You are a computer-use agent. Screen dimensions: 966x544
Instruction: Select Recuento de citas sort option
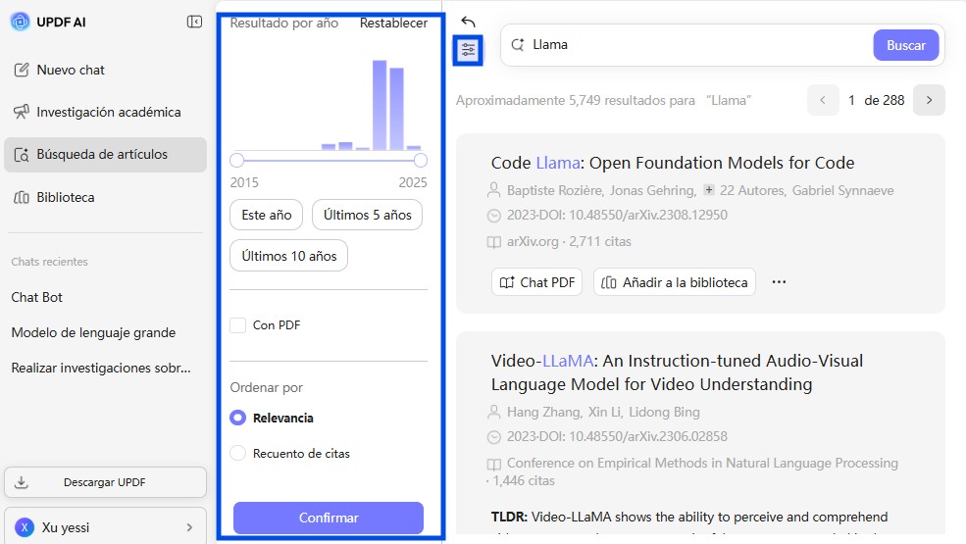coord(237,454)
